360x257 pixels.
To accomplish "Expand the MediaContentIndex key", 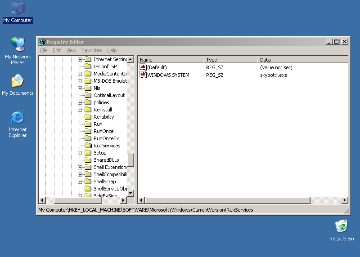I will coord(80,74).
